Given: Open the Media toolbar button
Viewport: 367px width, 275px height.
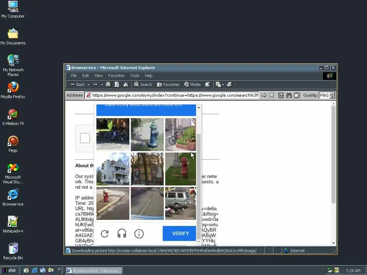Looking at the screenshot, I should tap(192, 85).
